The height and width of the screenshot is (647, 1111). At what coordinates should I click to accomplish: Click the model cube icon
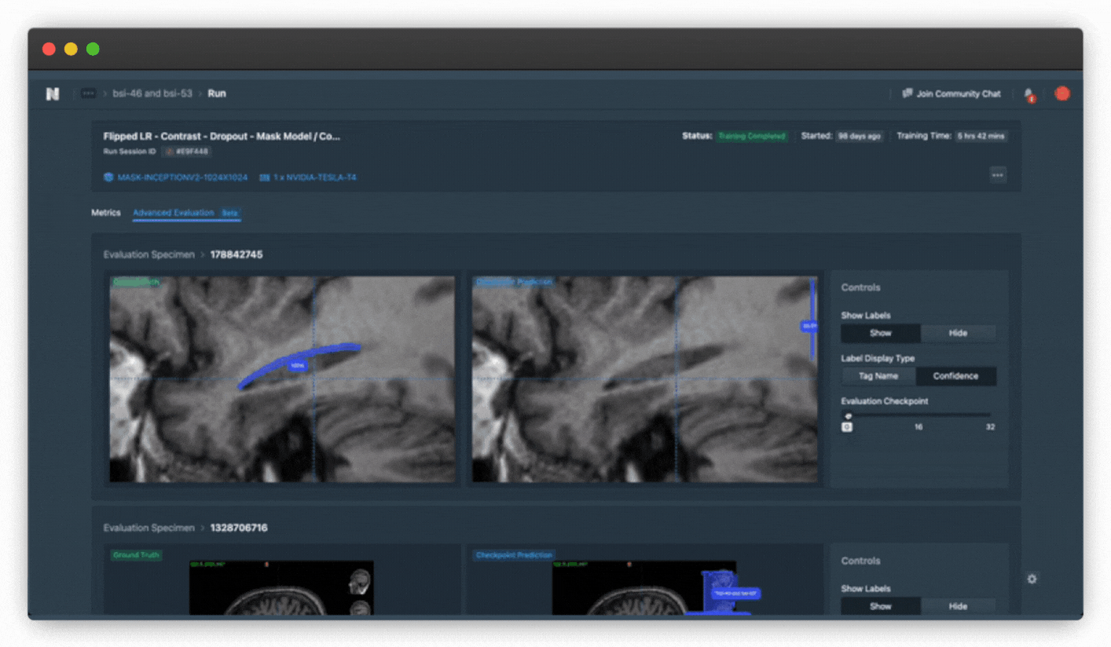pos(108,177)
